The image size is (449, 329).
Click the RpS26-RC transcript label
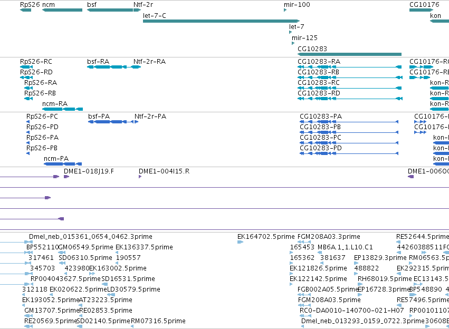[x=36, y=62]
